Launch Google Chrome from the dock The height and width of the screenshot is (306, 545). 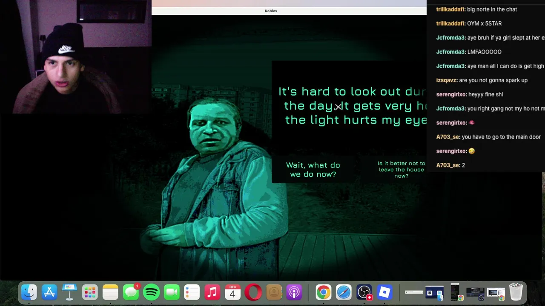click(x=323, y=292)
